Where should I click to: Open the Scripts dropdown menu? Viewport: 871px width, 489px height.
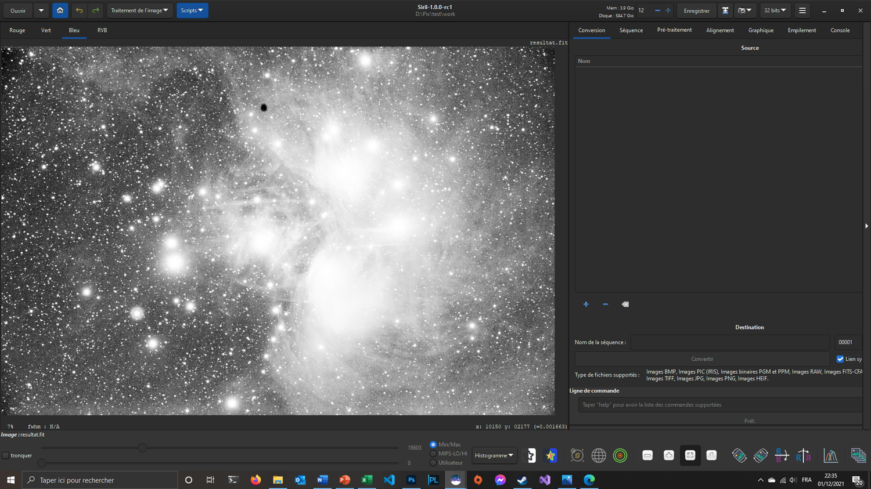click(x=192, y=10)
